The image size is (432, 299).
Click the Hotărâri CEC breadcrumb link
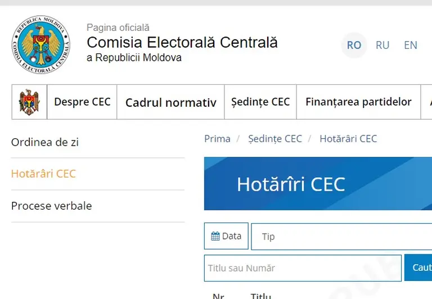tap(348, 139)
